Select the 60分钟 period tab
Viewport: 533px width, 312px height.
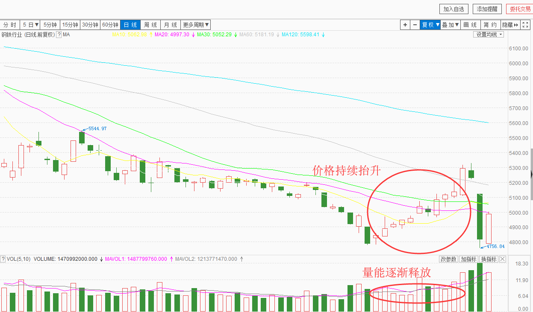[110, 25]
